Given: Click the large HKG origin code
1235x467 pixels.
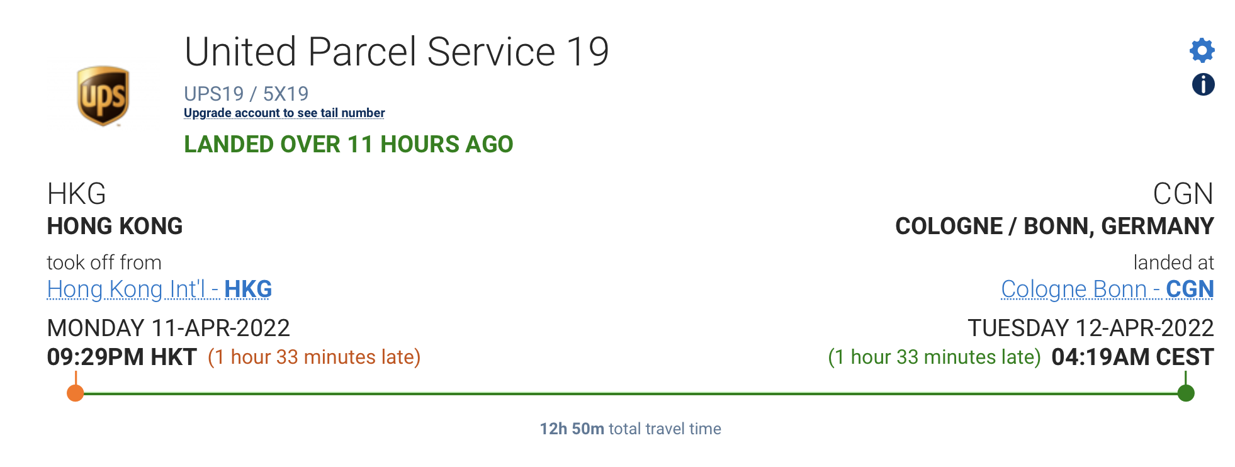Looking at the screenshot, I should [x=77, y=194].
